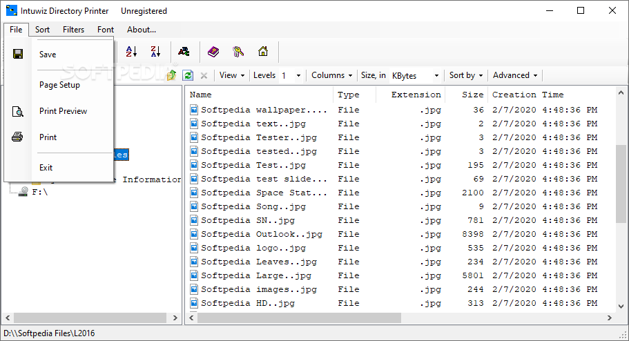Viewport: 629px width, 341px height.
Task: Open the Sort menu
Action: coord(42,30)
